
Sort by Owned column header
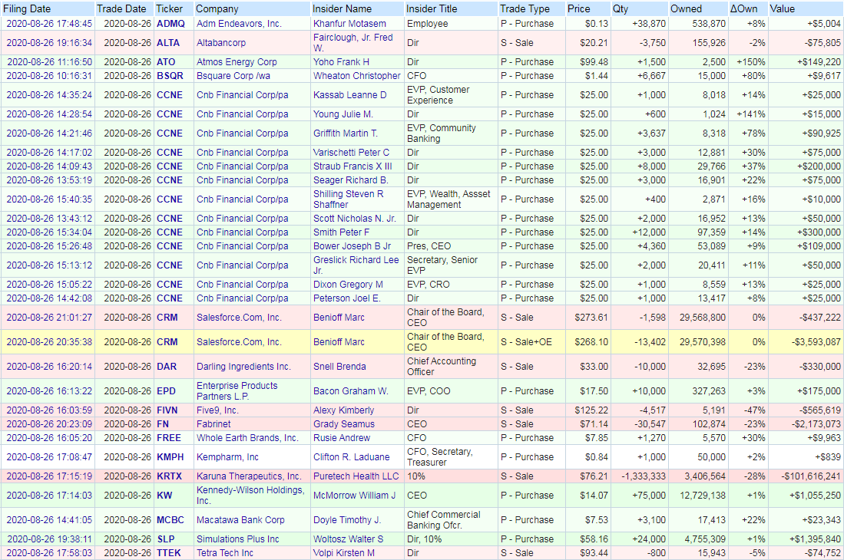pos(686,8)
